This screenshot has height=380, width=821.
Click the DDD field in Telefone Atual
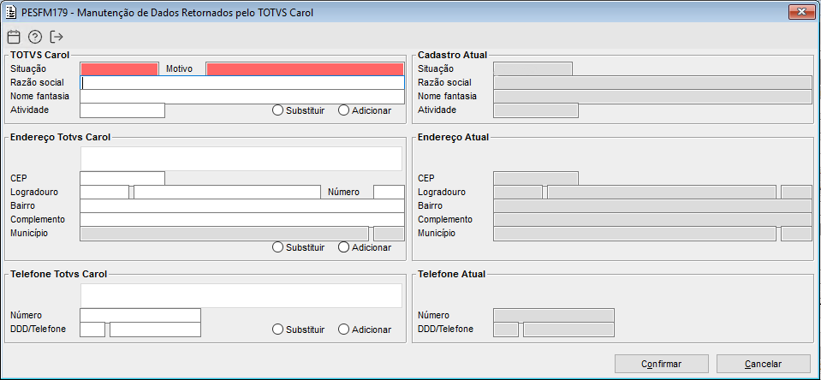[x=506, y=330]
